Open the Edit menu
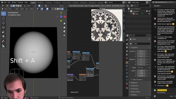Viewport: 176px width, 99px height. pyautogui.click(x=9, y=2)
